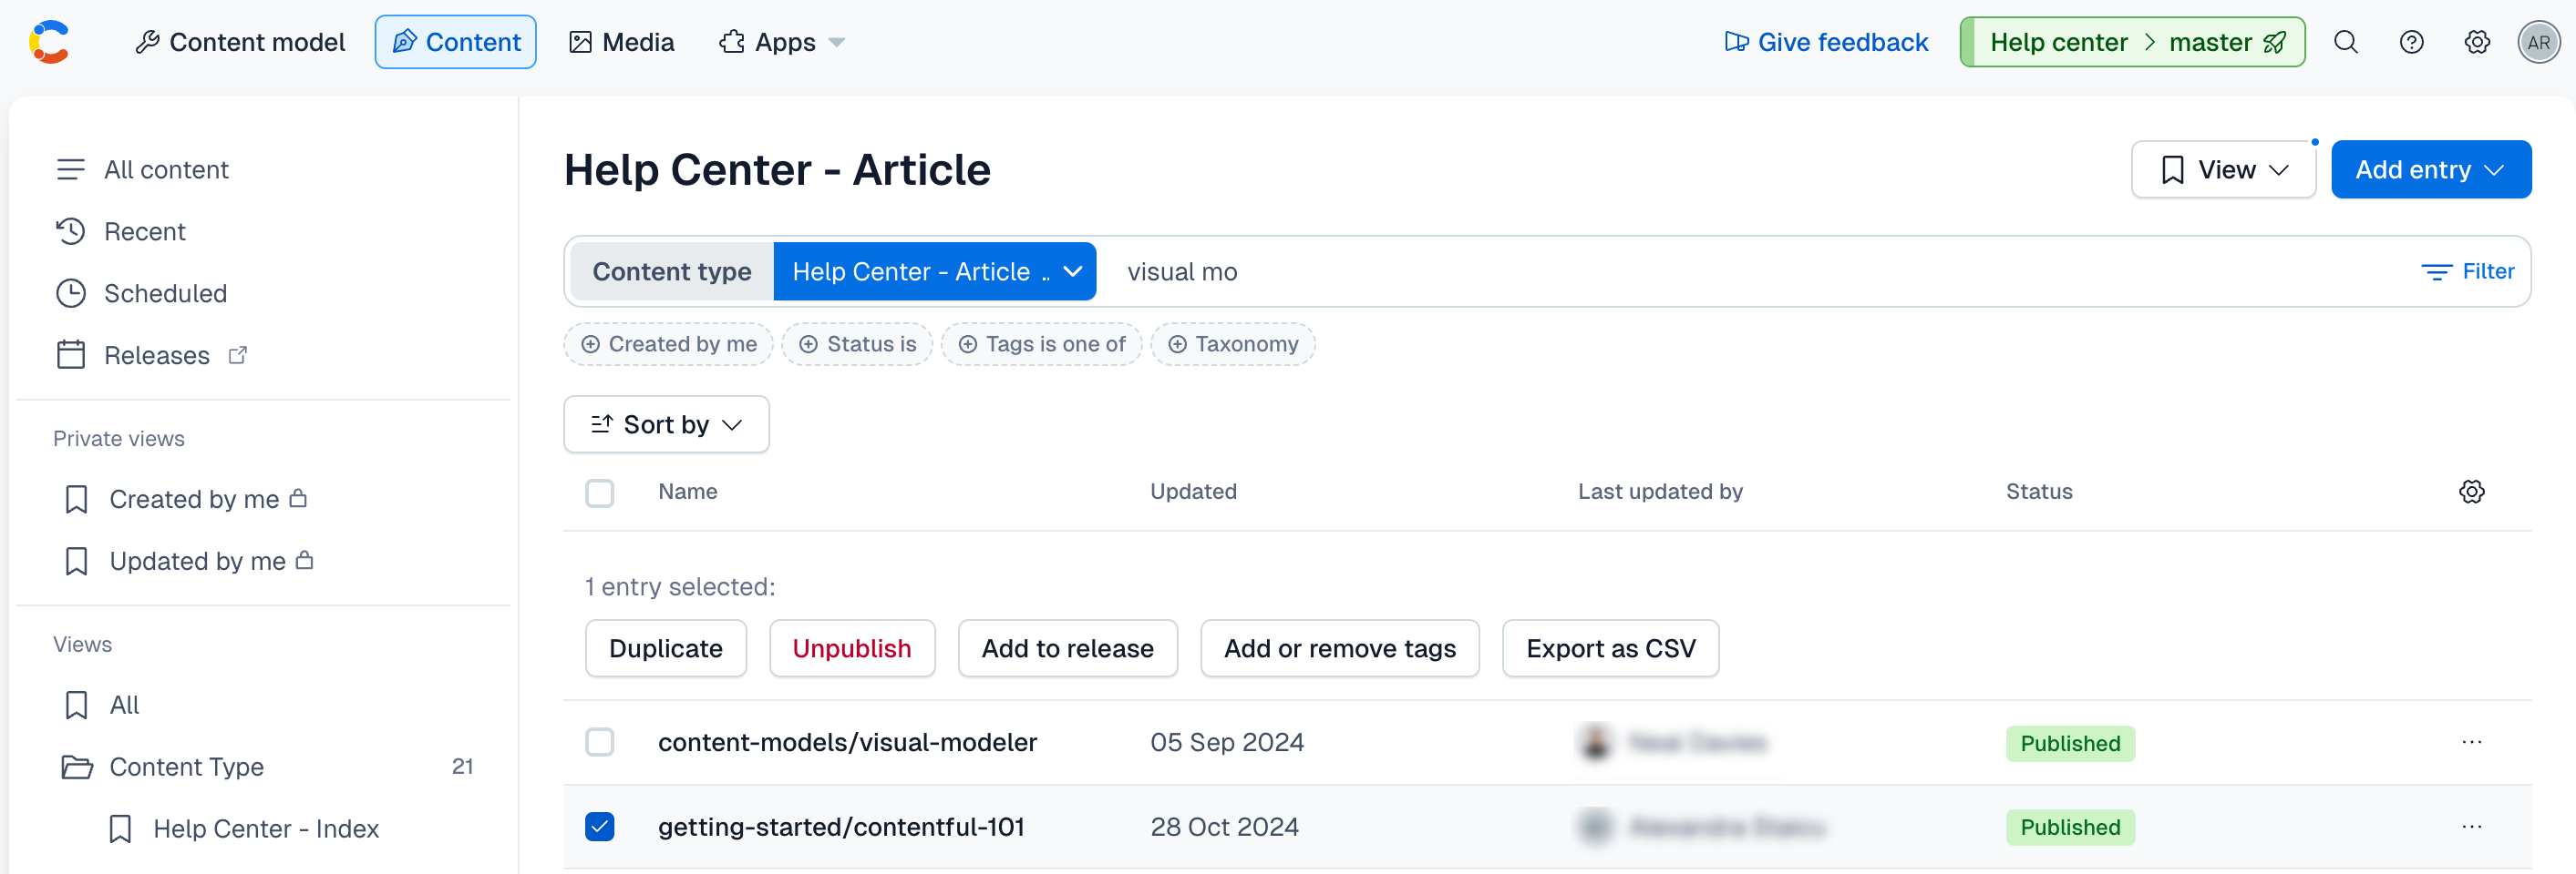Screen dimensions: 2576x874
Task: Open the help question mark icon
Action: pos(2412,42)
